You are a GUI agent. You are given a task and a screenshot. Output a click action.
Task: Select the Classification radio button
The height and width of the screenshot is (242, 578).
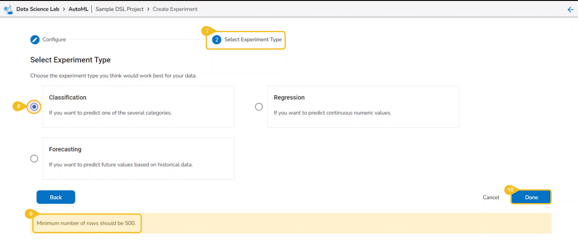[x=34, y=107]
